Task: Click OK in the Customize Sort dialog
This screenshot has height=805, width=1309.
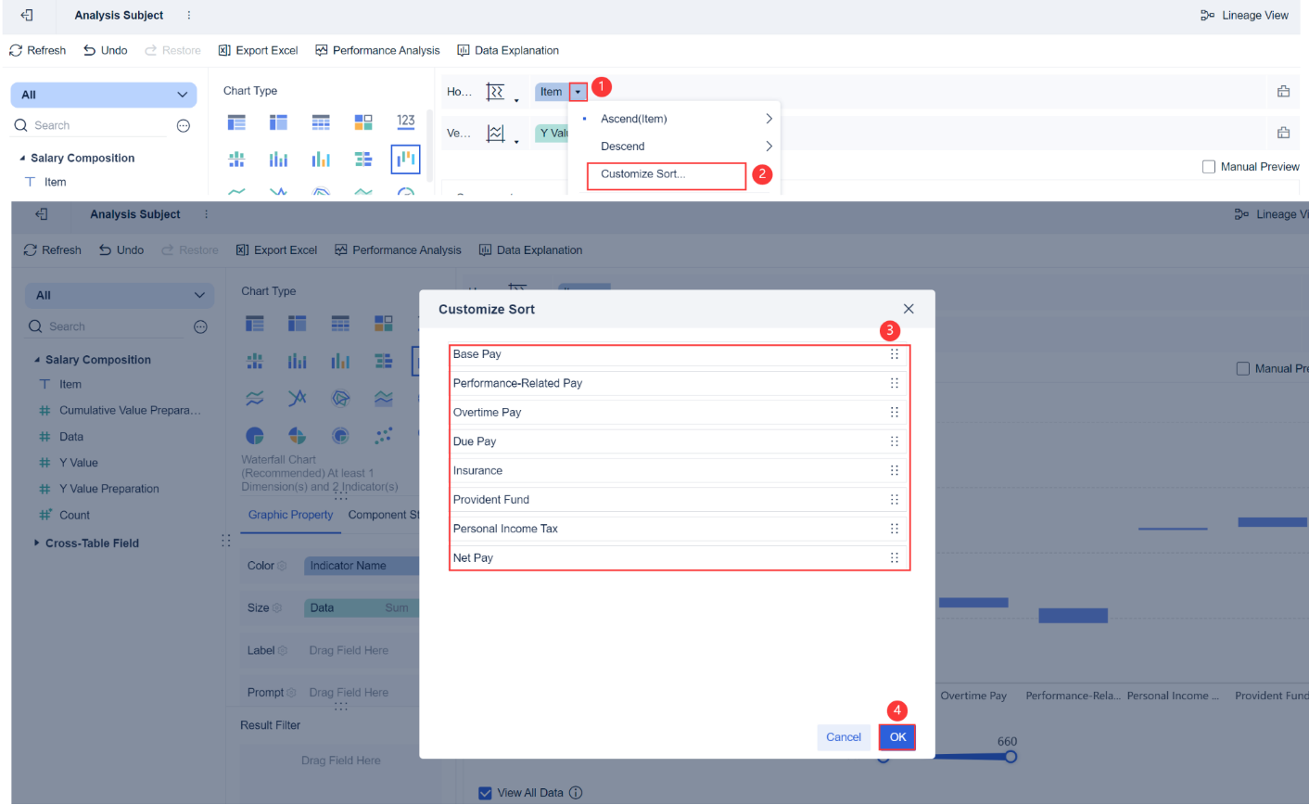Action: coord(896,736)
